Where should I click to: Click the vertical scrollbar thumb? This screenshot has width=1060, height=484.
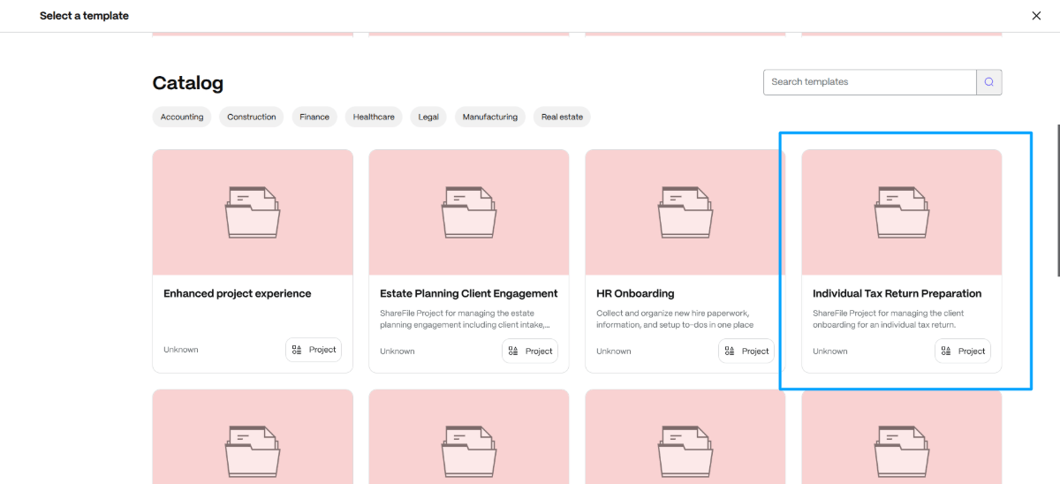point(1057,202)
